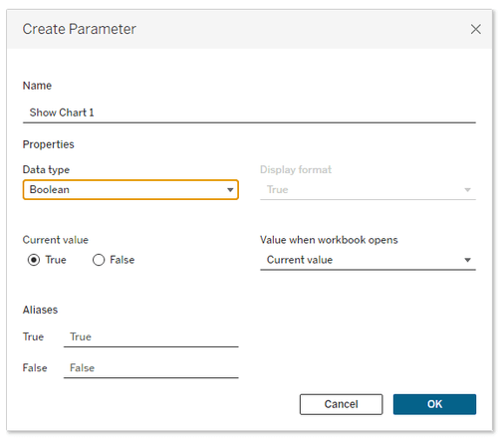Click the Data type field label

coord(46,170)
